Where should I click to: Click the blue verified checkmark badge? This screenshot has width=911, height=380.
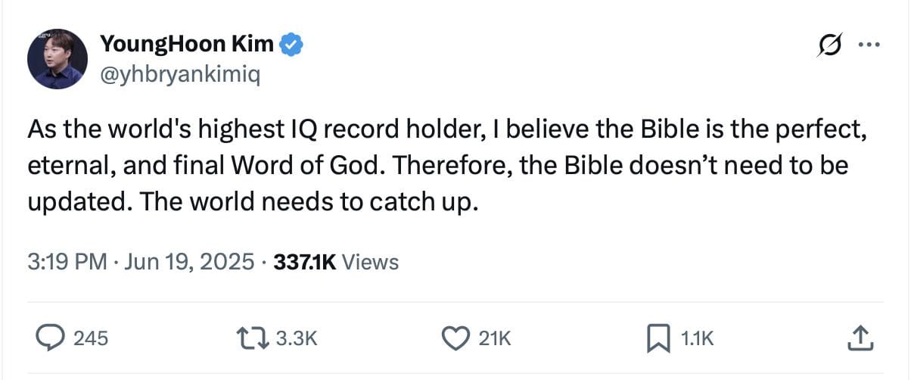pos(293,45)
